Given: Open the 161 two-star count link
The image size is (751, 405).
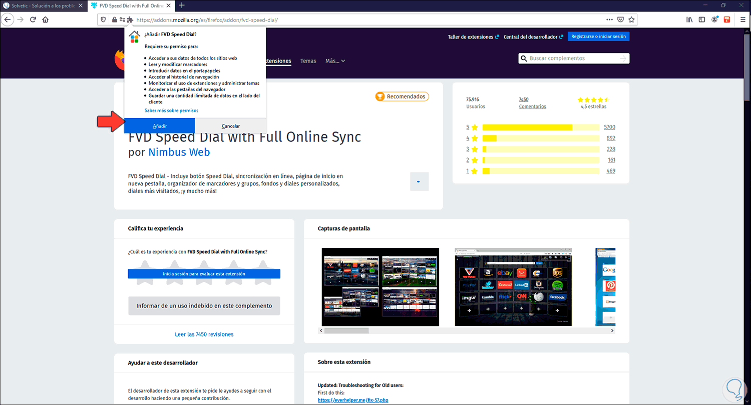Looking at the screenshot, I should [611, 160].
